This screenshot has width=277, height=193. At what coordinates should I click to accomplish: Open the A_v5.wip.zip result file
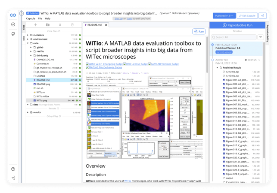pos(232,72)
